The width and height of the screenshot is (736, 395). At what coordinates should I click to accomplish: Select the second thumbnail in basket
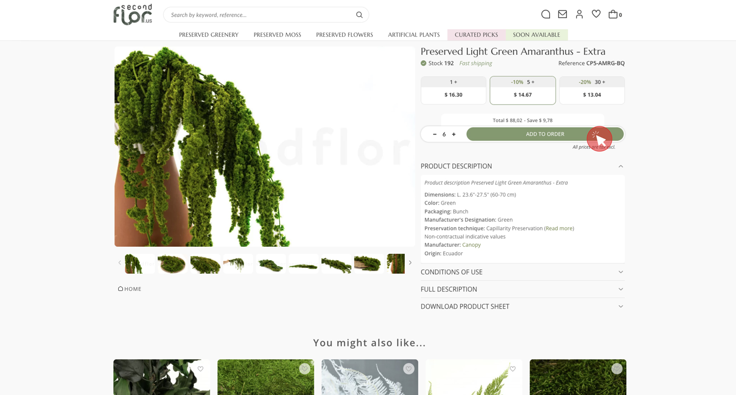tap(172, 263)
